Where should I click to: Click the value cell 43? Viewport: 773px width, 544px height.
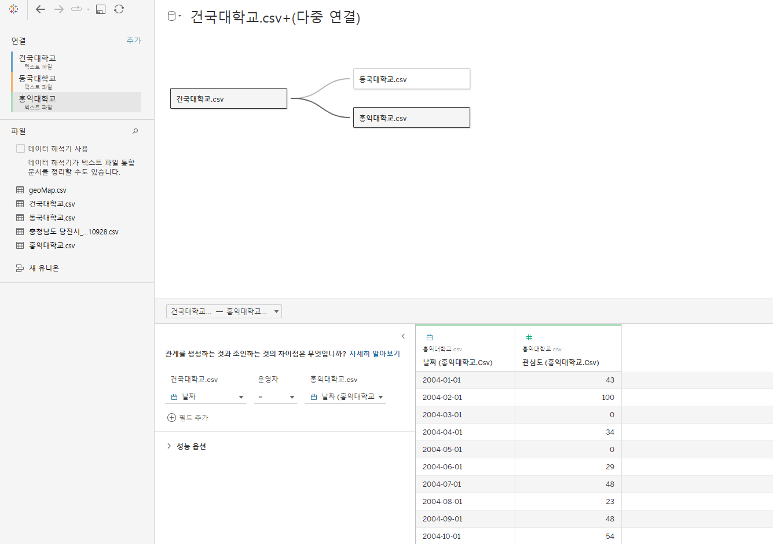pyautogui.click(x=568, y=380)
